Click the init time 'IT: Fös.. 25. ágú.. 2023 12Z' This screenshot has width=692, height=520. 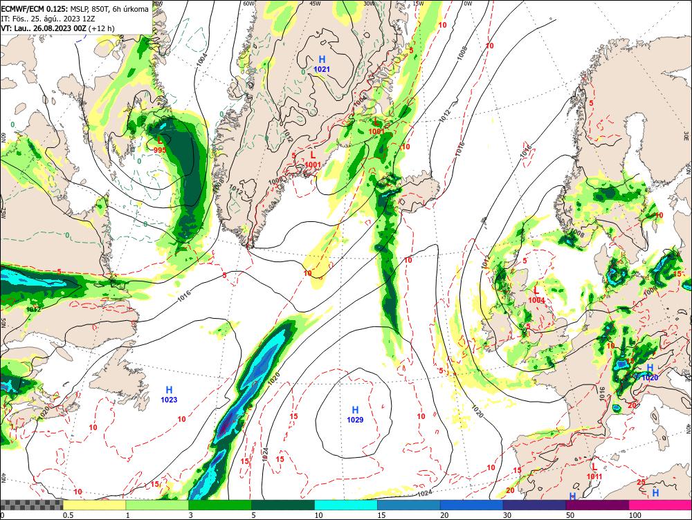pyautogui.click(x=48, y=19)
